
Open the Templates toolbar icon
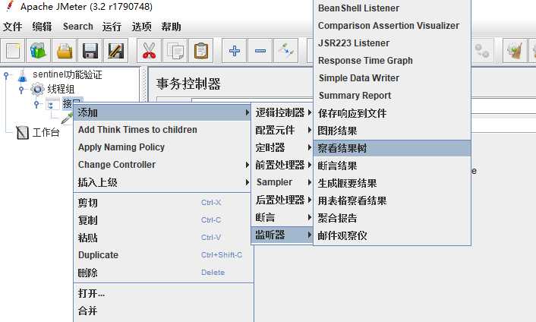pyautogui.click(x=38, y=51)
